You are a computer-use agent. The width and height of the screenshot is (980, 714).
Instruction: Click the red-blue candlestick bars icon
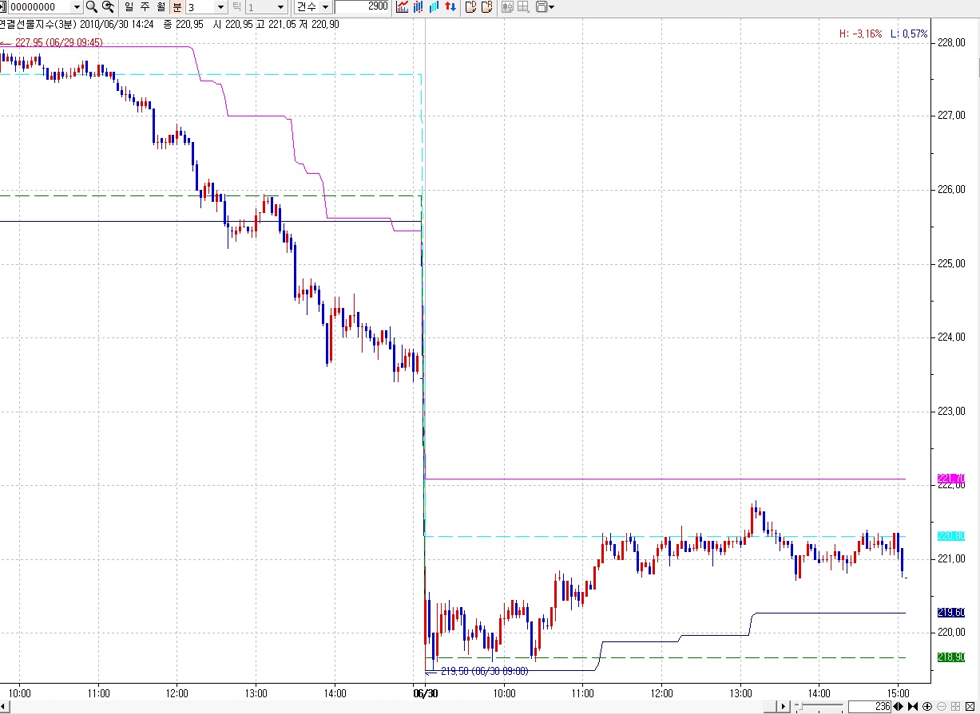[419, 7]
